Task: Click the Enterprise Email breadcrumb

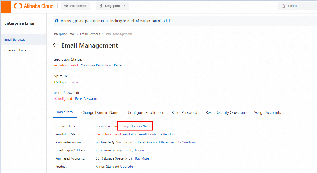Action: click(x=64, y=34)
